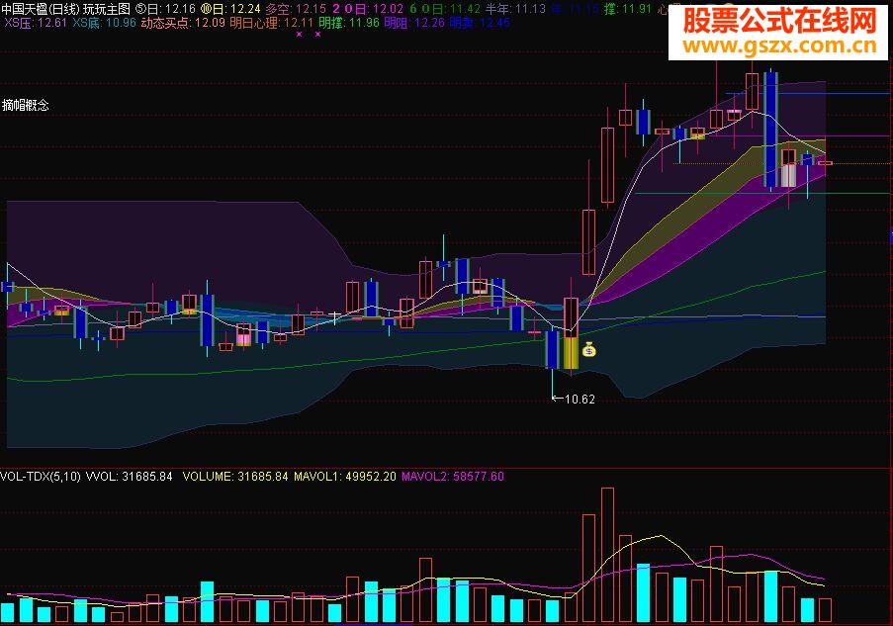Click the 明卖: 12.45 value
The width and height of the screenshot is (893, 626).
point(480,23)
